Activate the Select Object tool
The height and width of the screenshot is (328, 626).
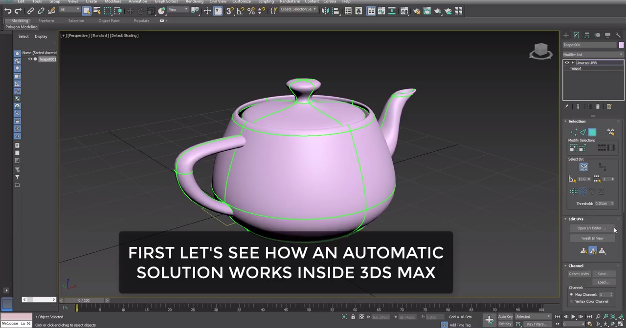tap(87, 11)
